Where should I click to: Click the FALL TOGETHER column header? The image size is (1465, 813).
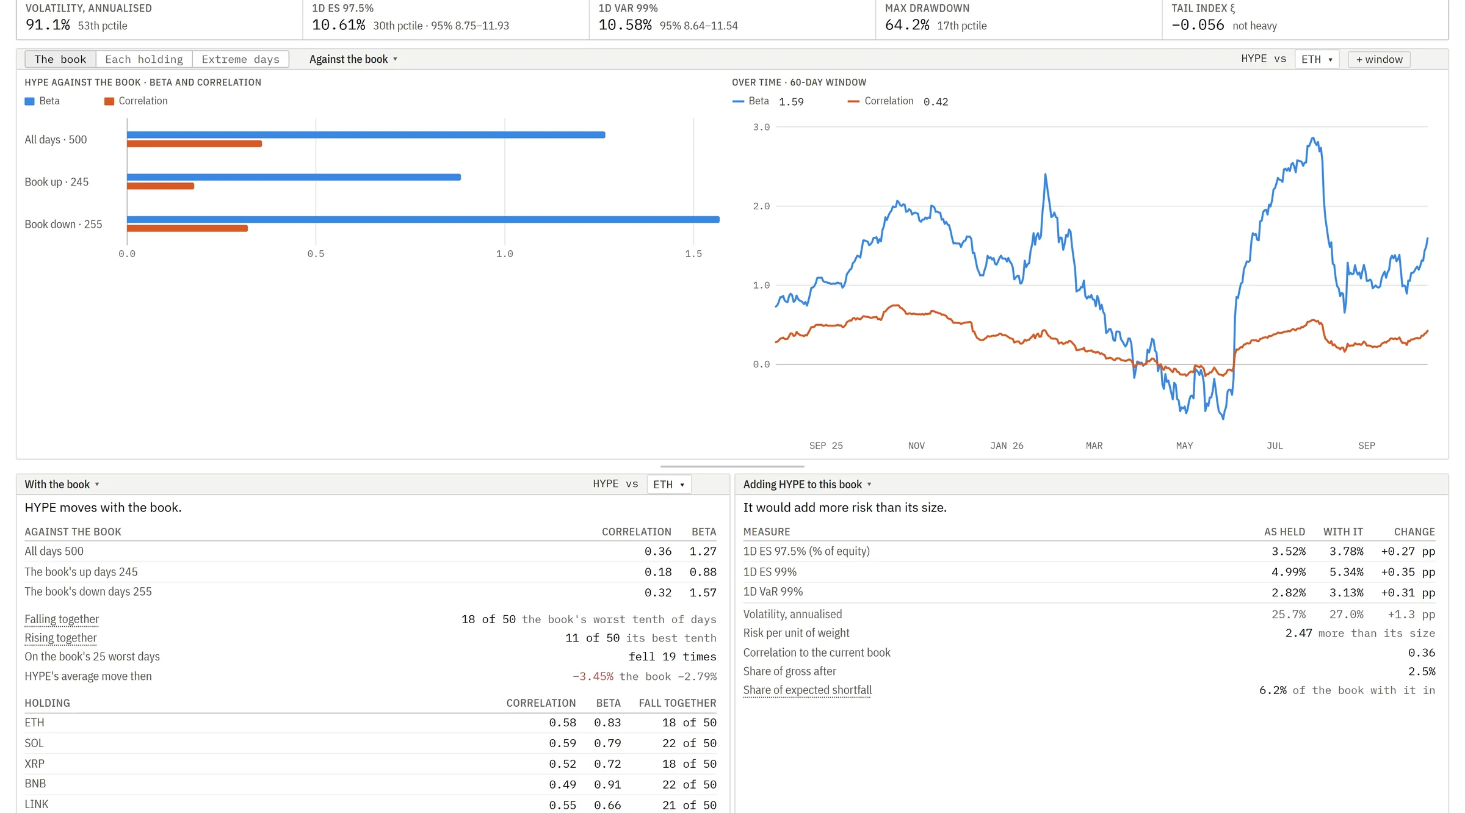pos(677,703)
